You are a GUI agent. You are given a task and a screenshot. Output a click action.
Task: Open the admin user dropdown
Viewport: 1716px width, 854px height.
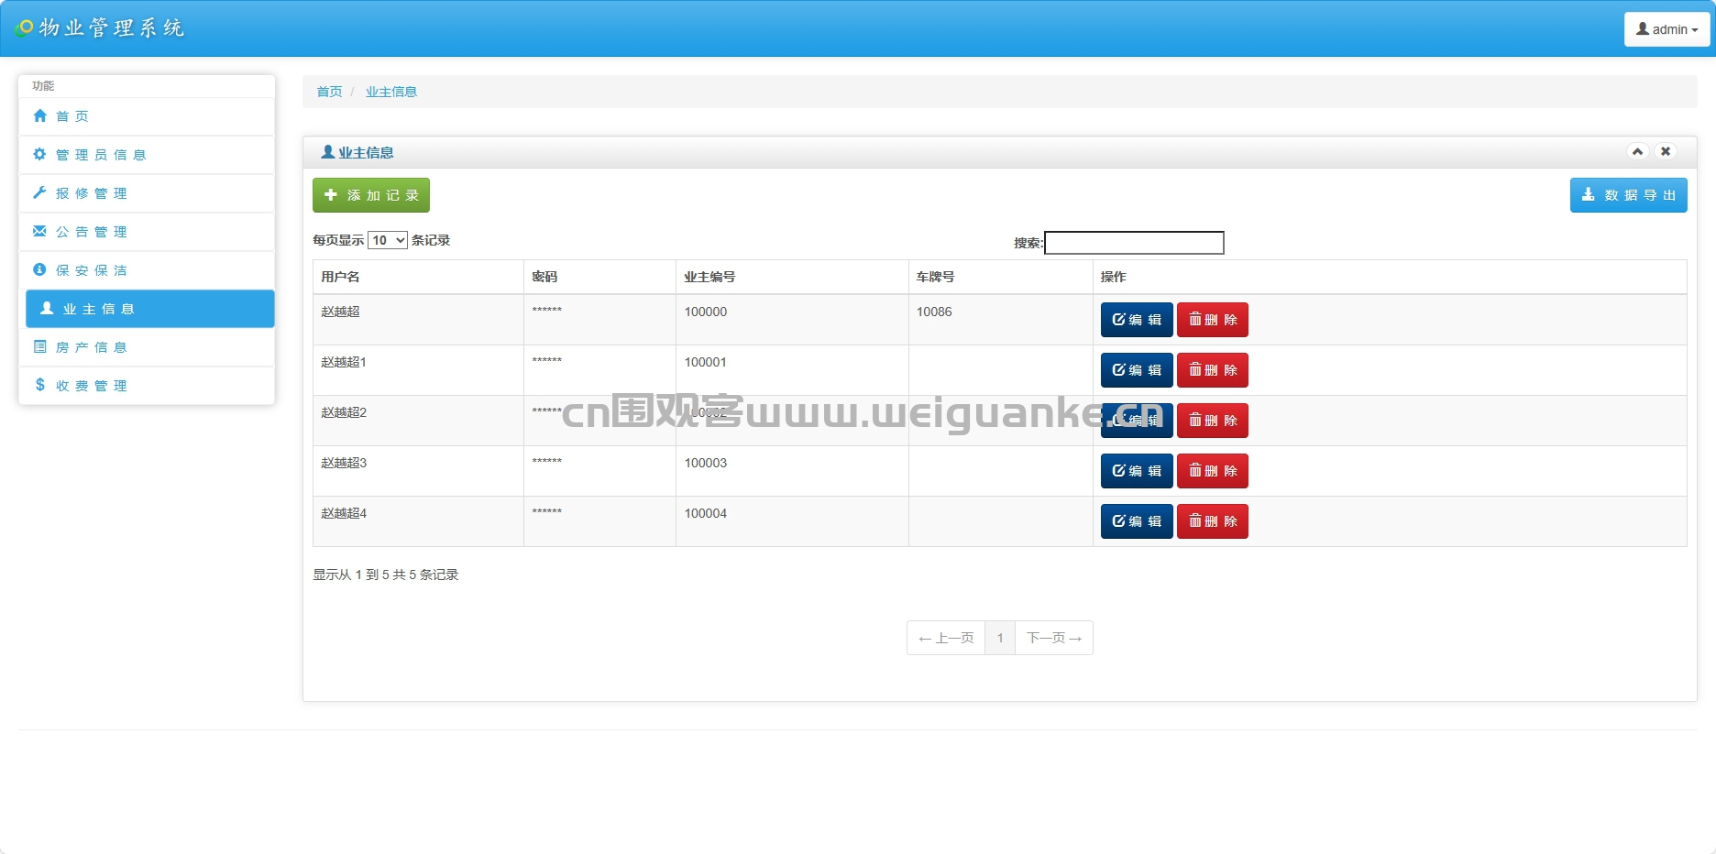click(x=1667, y=29)
